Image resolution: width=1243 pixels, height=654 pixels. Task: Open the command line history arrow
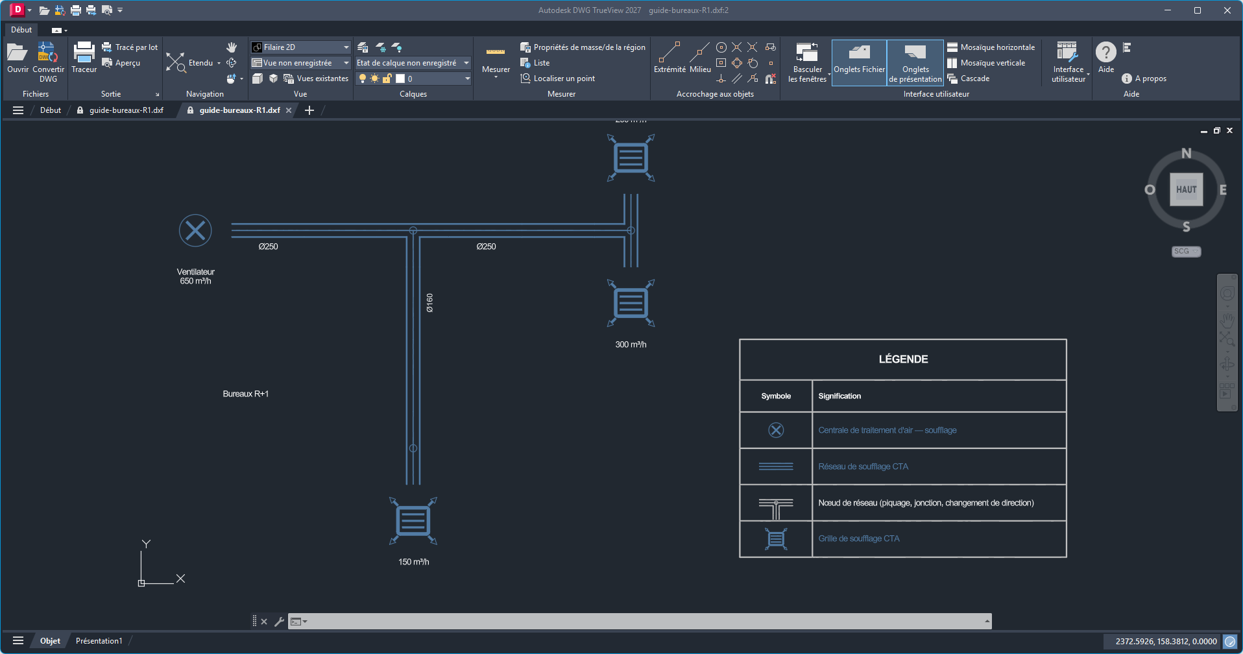coord(987,622)
